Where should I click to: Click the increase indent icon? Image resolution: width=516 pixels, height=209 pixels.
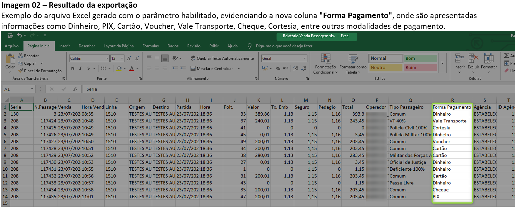pyautogui.click(x=183, y=68)
